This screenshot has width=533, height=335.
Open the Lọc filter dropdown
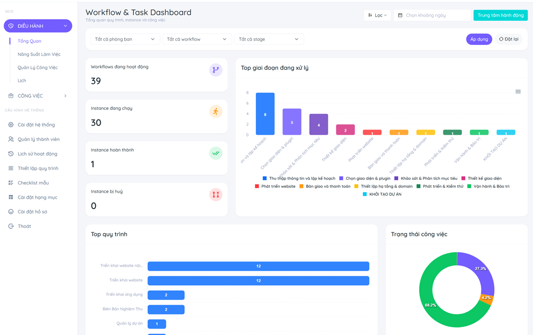pyautogui.click(x=377, y=15)
